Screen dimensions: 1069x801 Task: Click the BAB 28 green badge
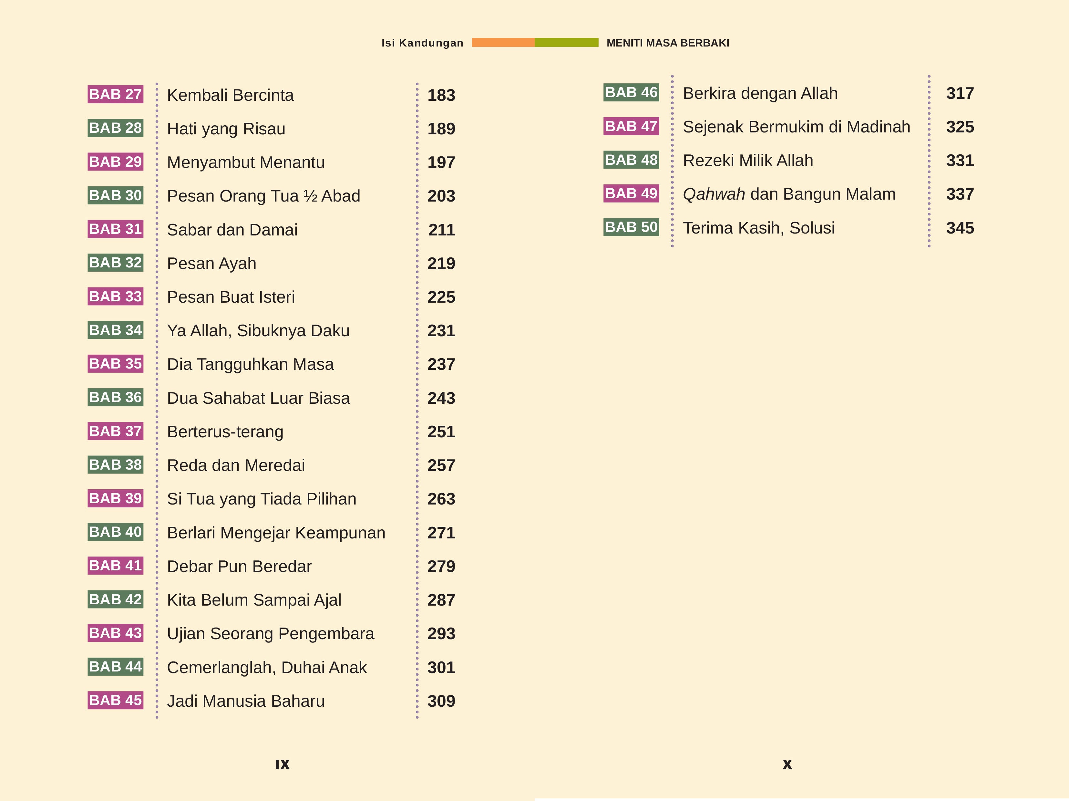(x=115, y=128)
